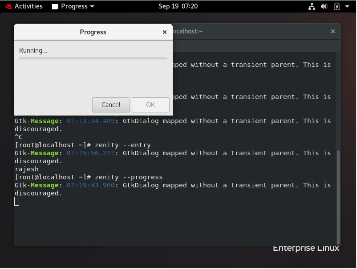
Task: Expand the Progress application menu
Action: point(92,6)
